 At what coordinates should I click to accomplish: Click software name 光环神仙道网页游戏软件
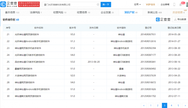27,35
